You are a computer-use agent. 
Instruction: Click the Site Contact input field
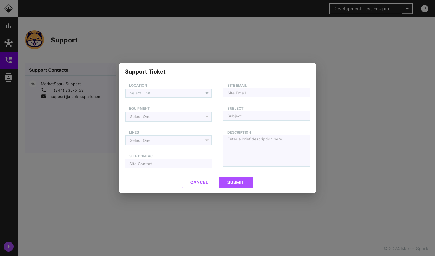(168, 164)
